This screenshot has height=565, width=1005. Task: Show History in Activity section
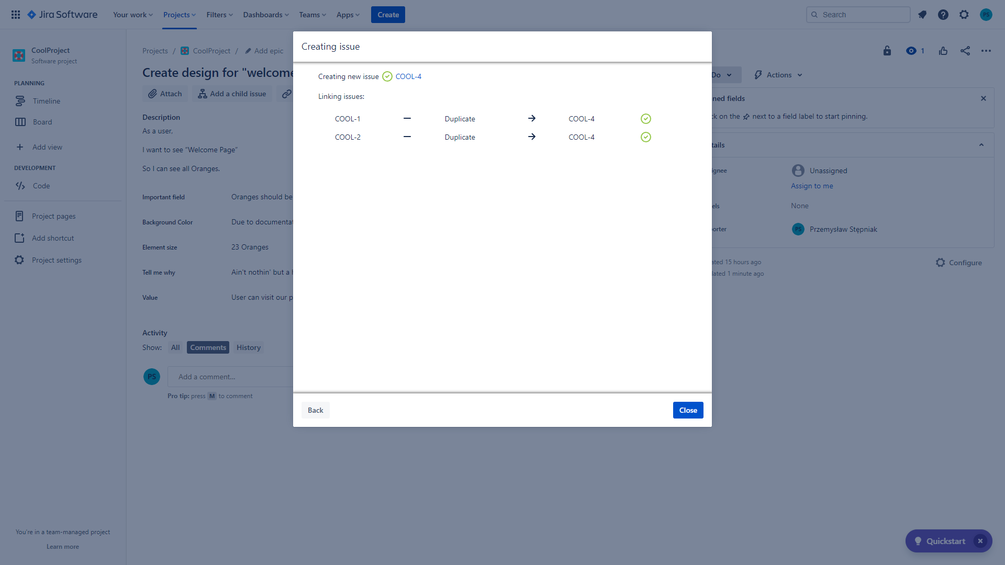(x=248, y=347)
